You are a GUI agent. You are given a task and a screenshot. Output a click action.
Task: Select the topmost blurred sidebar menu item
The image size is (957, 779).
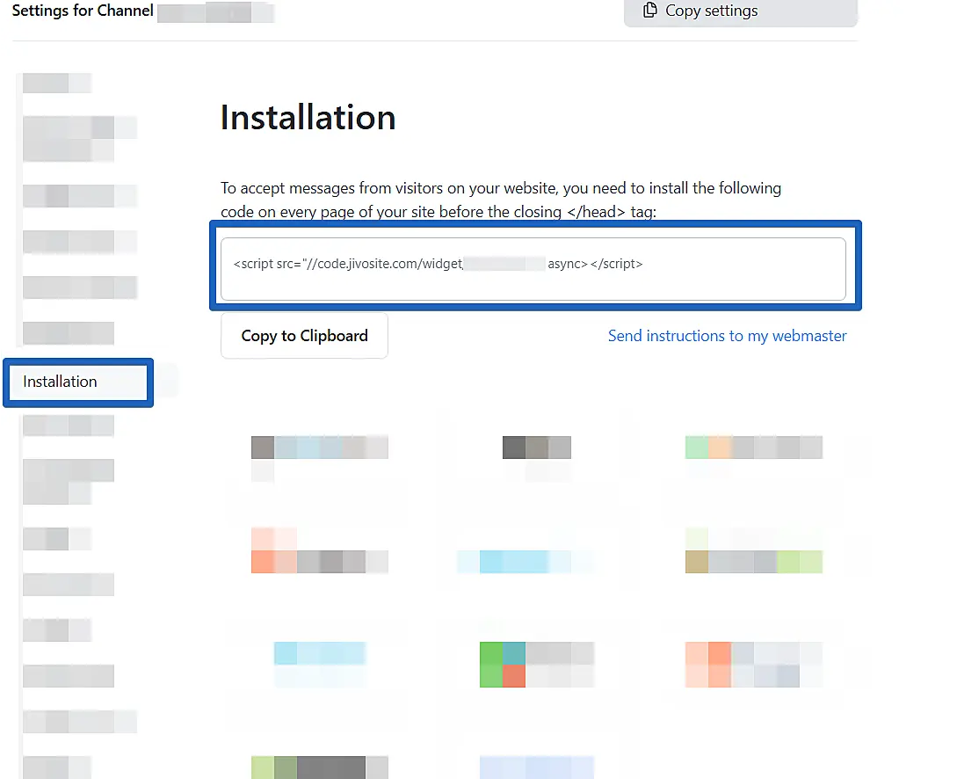click(x=57, y=84)
